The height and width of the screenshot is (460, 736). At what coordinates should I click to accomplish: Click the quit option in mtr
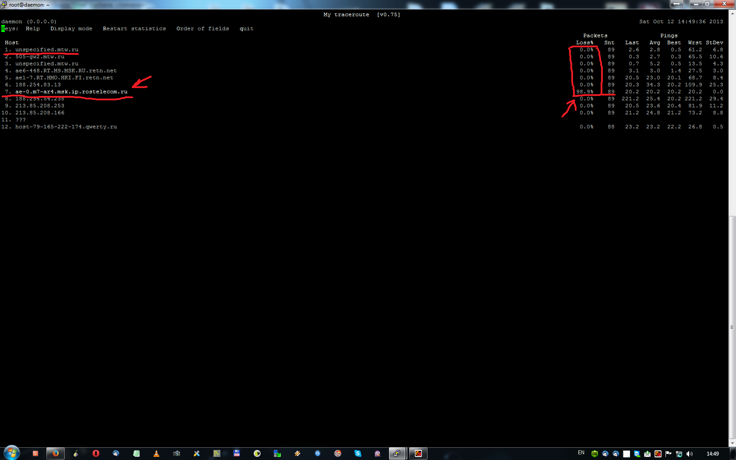click(x=246, y=28)
